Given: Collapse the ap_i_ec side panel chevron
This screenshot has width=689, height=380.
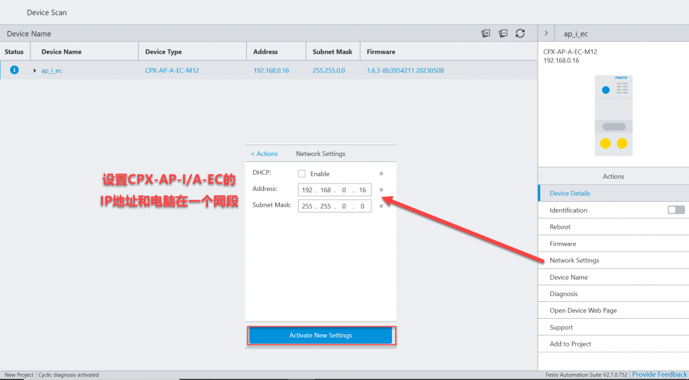Looking at the screenshot, I should point(546,34).
